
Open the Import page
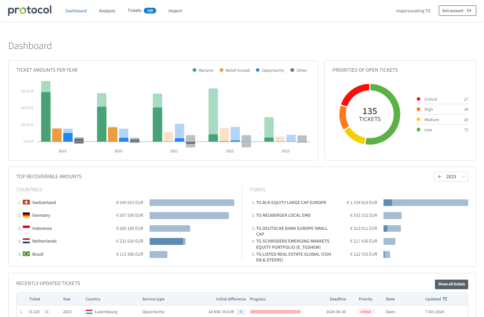[x=175, y=11]
